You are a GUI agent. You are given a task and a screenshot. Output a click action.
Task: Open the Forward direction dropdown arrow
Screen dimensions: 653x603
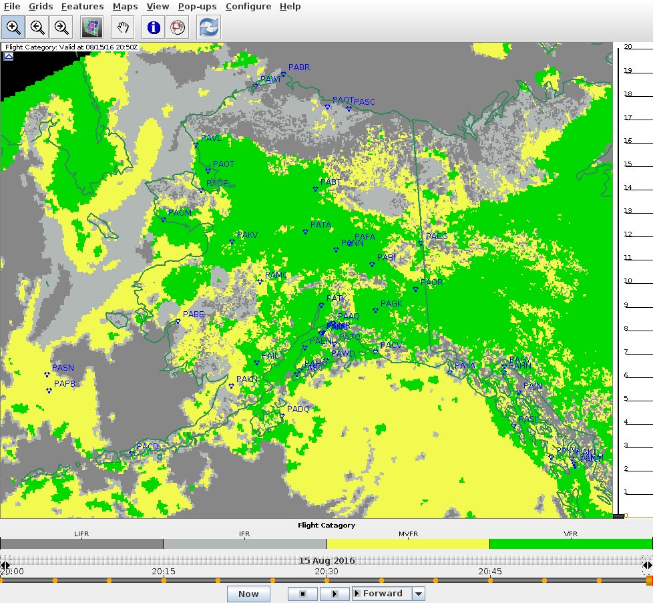419,594
